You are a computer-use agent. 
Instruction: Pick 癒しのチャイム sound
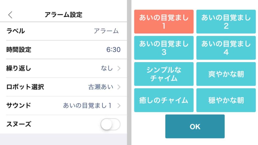point(164,100)
